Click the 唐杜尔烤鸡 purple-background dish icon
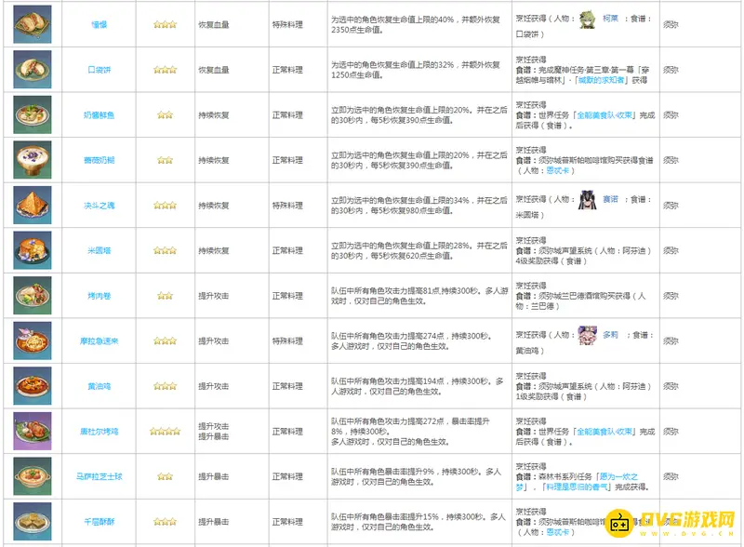Screen dimensions: 744x547 click(x=33, y=431)
